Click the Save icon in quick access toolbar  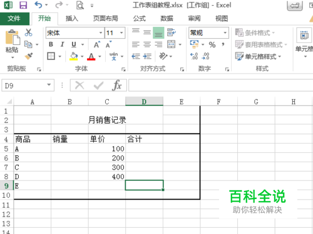pos(23,5)
